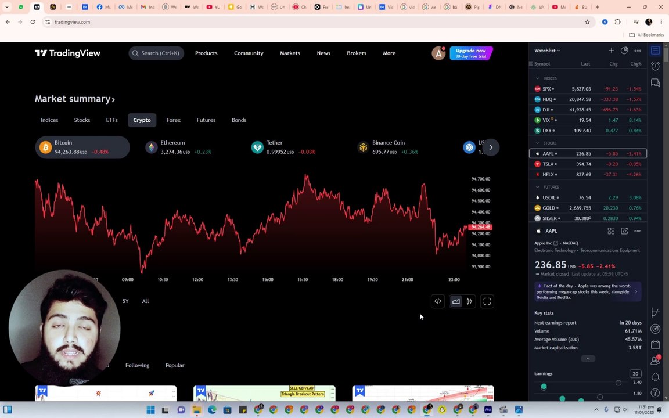Screen dimensions: 669x418
Task: Select the TSLA row in watchlist
Action: point(588,164)
